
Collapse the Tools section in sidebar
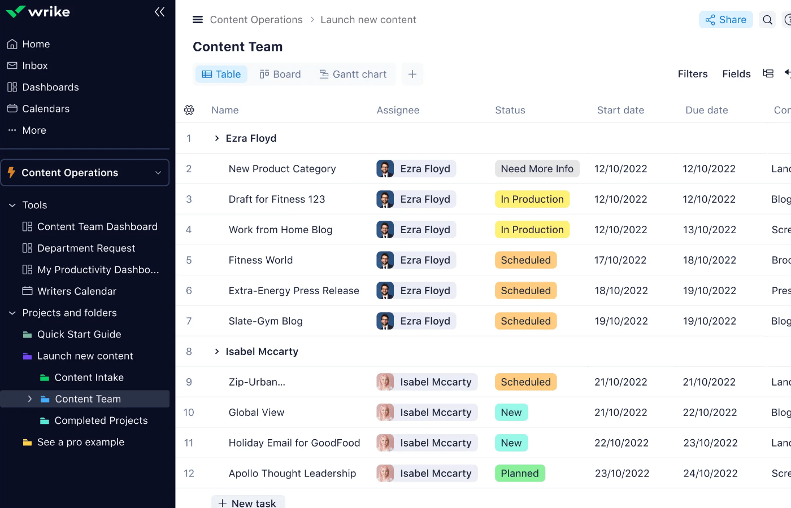(x=12, y=205)
